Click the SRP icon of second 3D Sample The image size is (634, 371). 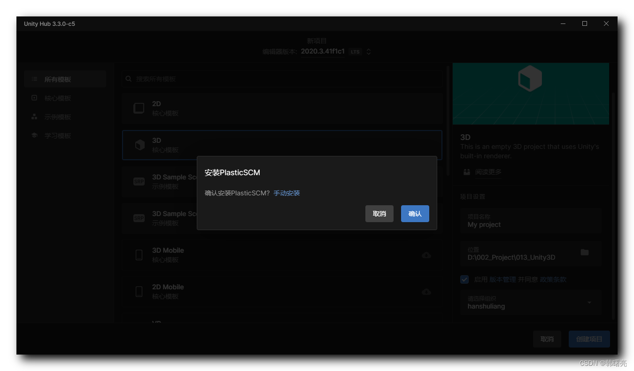pos(139,218)
